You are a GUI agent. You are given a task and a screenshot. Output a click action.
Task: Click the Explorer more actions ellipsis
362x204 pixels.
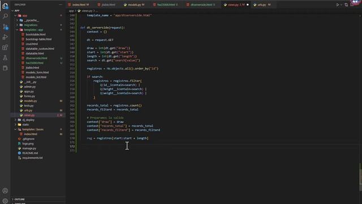(x=61, y=5)
